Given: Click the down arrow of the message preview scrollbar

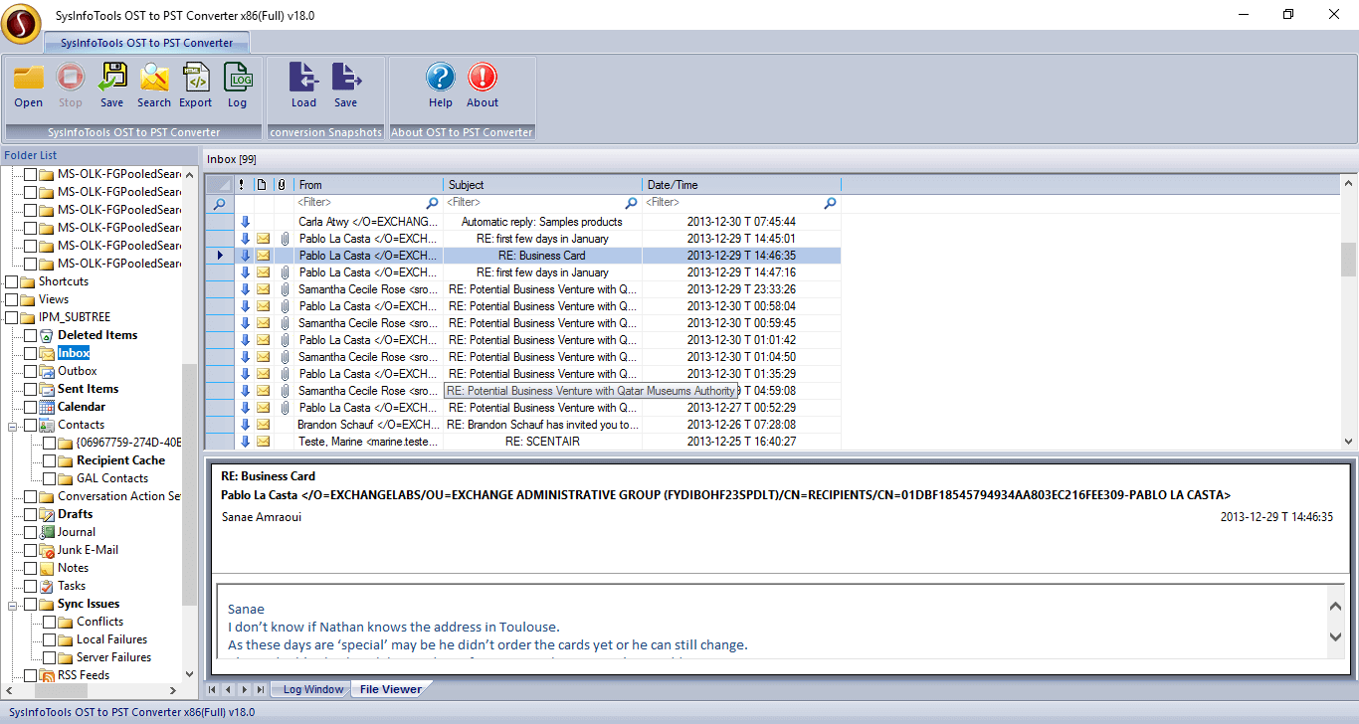Looking at the screenshot, I should point(1336,637).
